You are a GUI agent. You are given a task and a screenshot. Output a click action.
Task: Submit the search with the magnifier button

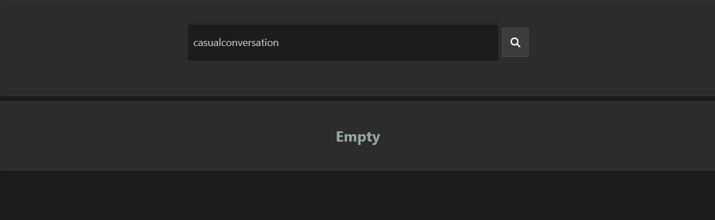point(515,43)
